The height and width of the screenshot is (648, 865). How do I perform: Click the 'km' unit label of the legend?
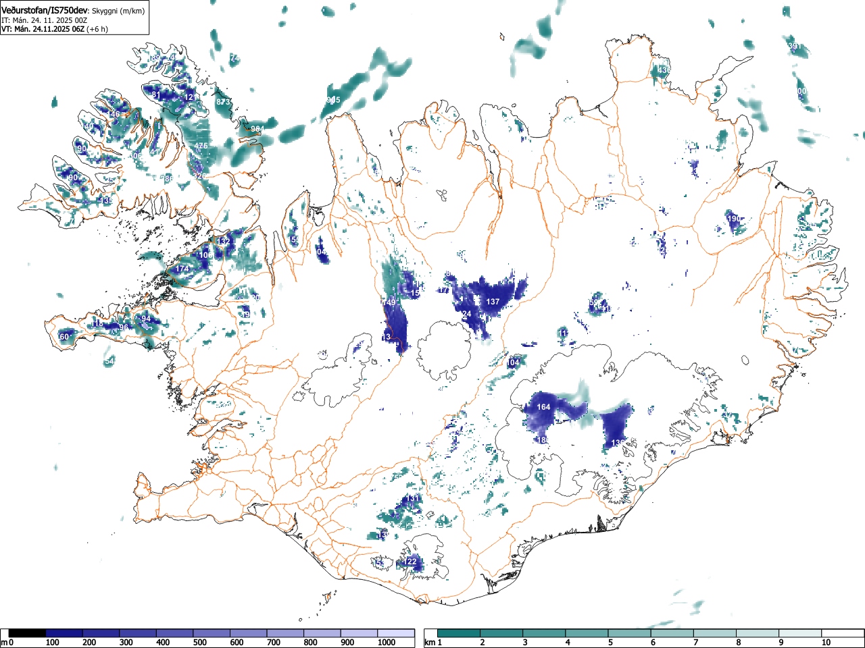point(428,643)
